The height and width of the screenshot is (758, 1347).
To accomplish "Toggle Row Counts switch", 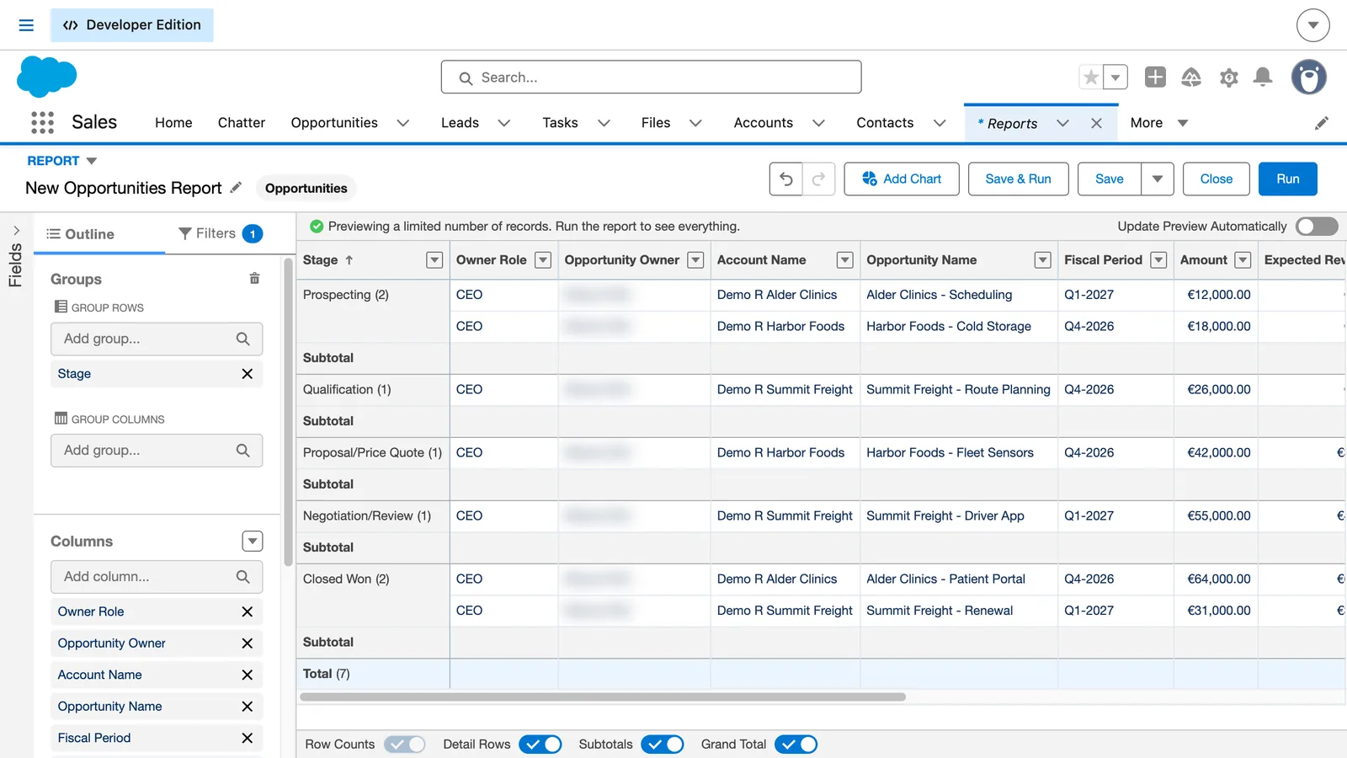I will (x=405, y=745).
